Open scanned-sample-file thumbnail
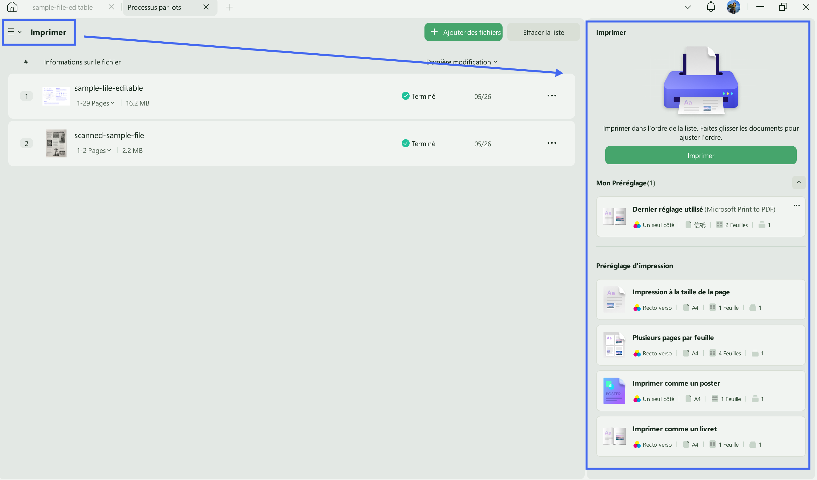817x480 pixels. point(56,143)
